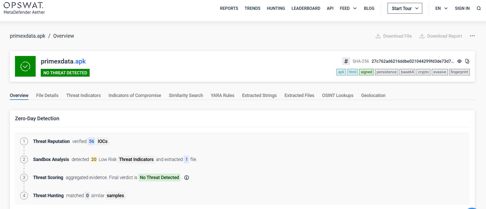Go to Extracted Strings tab
This screenshot has width=486, height=209.
click(x=260, y=95)
